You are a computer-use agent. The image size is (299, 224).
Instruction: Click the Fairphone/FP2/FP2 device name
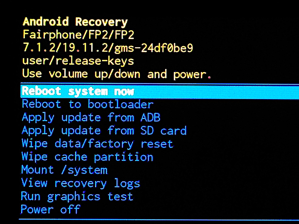tap(78, 35)
